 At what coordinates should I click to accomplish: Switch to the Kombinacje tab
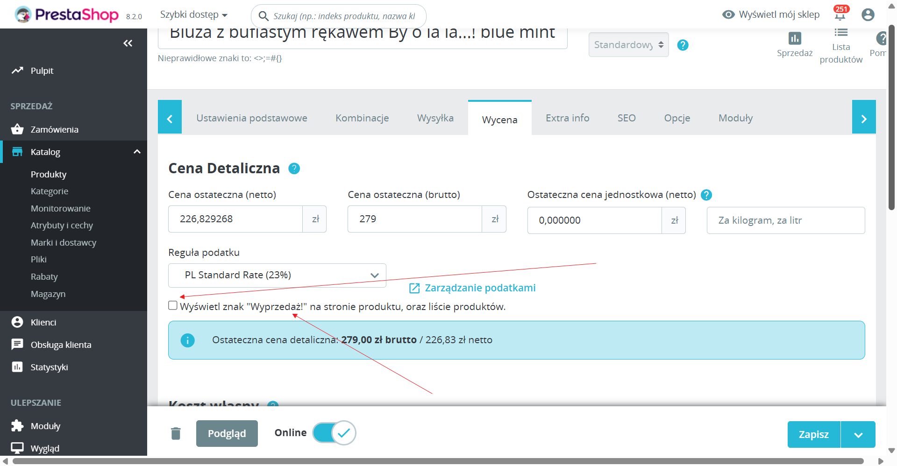point(362,118)
